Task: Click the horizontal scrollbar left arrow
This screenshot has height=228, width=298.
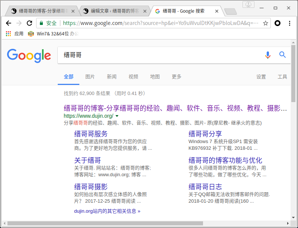Action: pyautogui.click(x=4, y=223)
